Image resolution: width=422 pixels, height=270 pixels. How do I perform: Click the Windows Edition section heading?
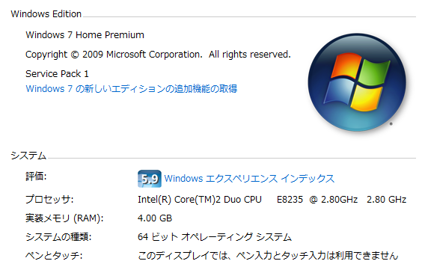point(46,14)
